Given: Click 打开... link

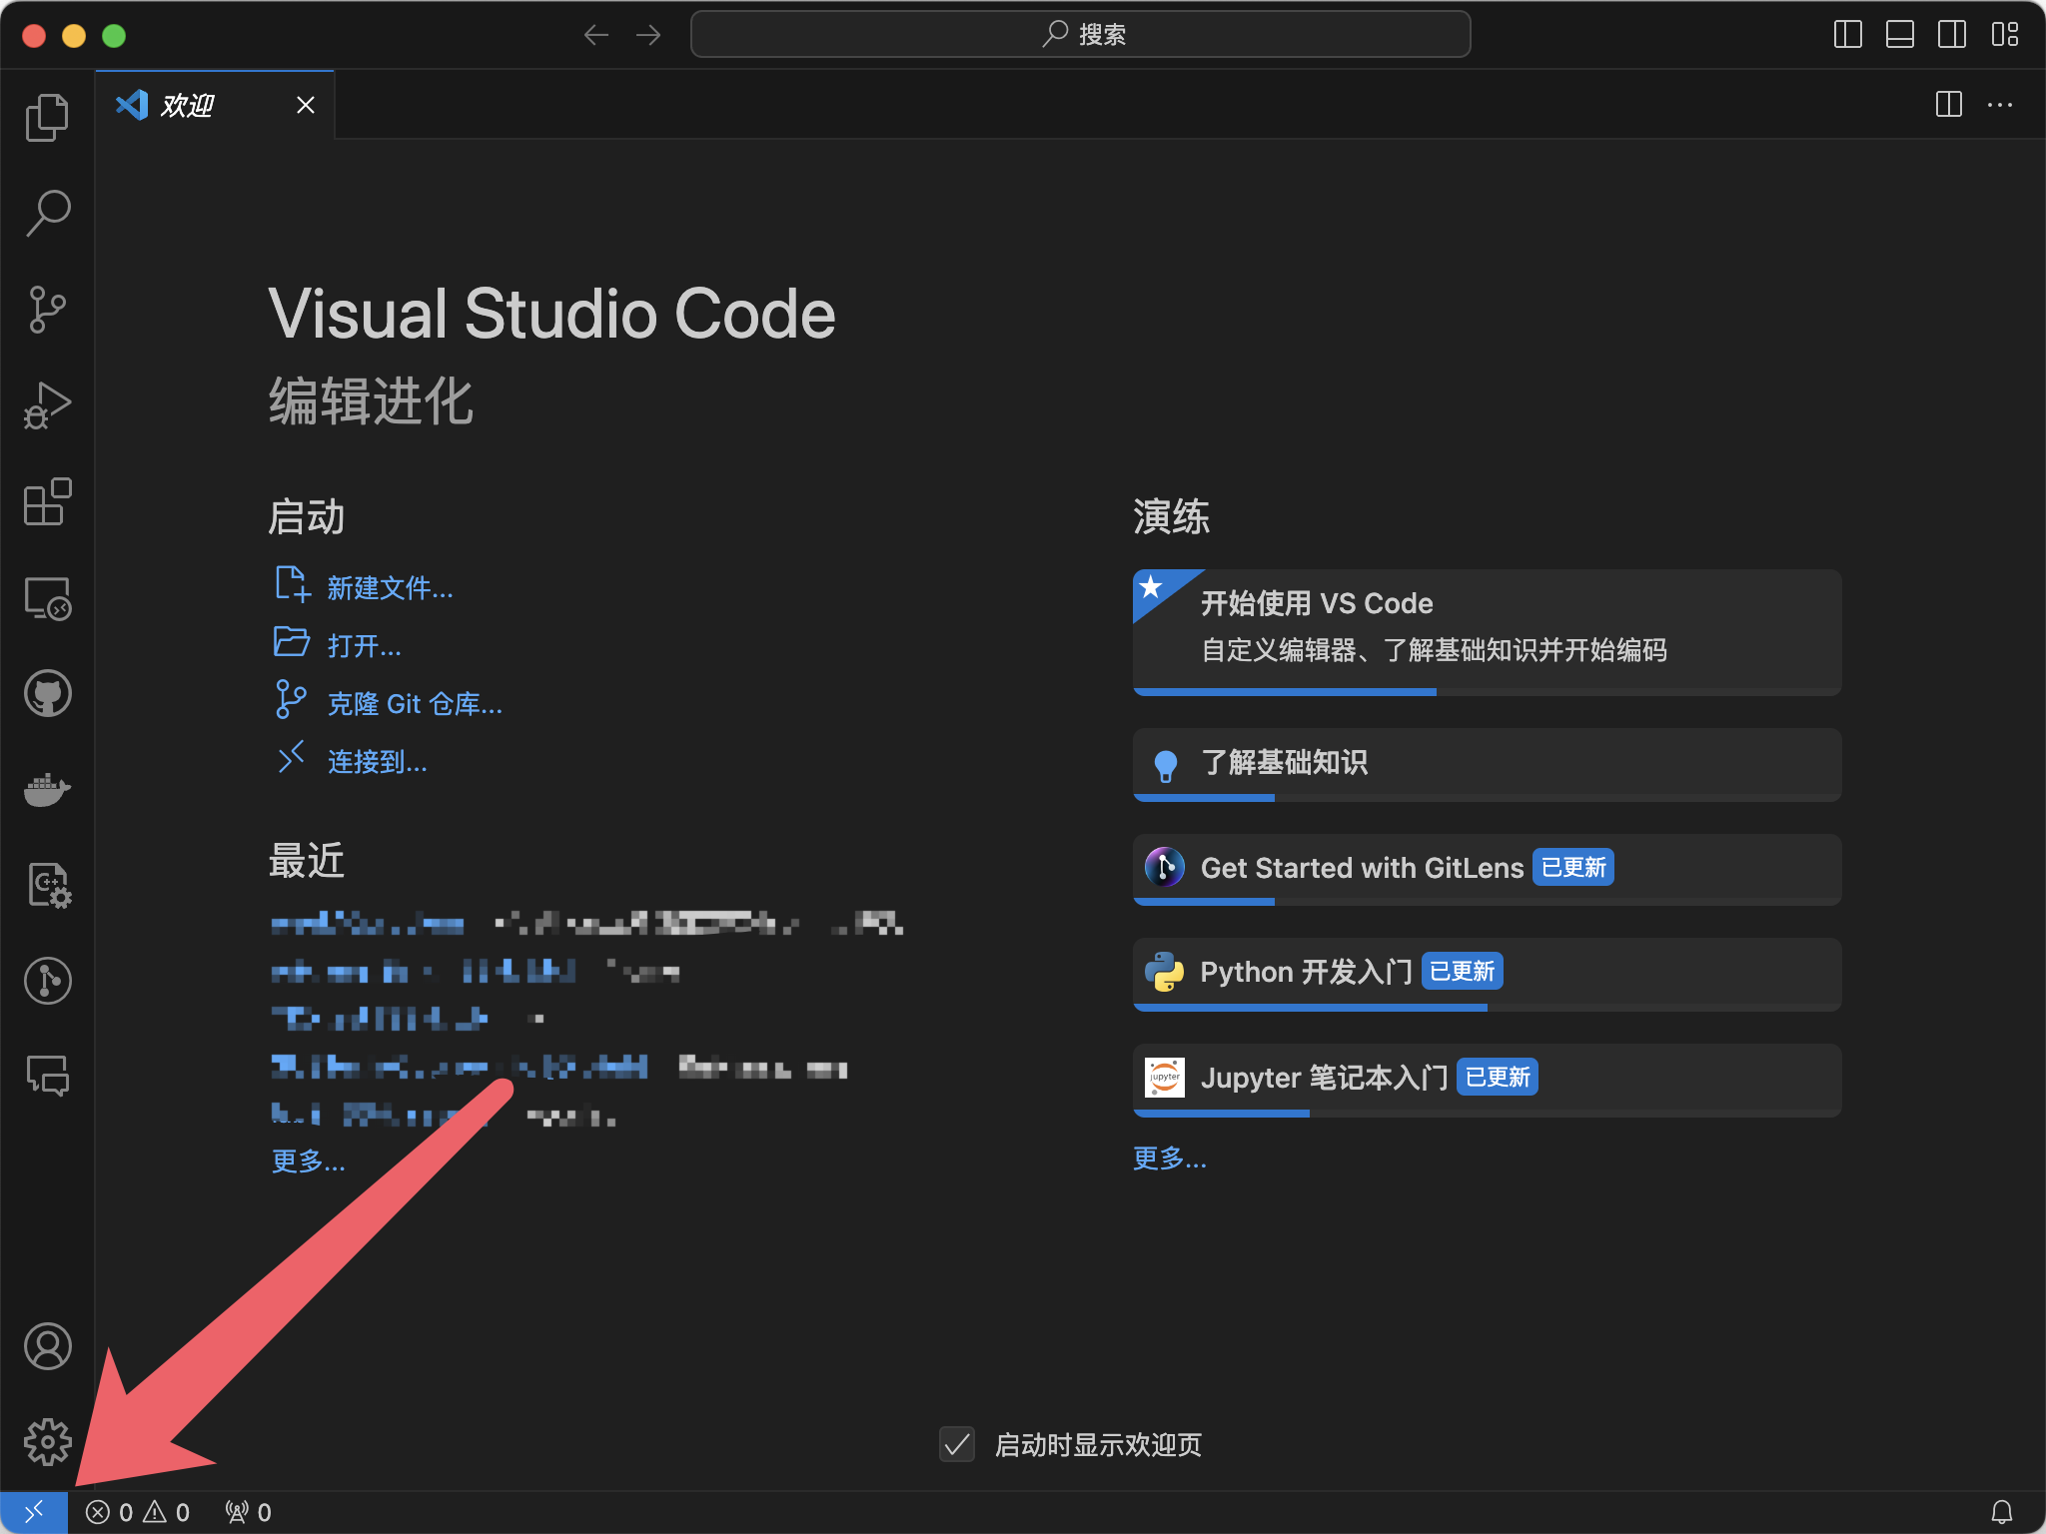Looking at the screenshot, I should [364, 646].
